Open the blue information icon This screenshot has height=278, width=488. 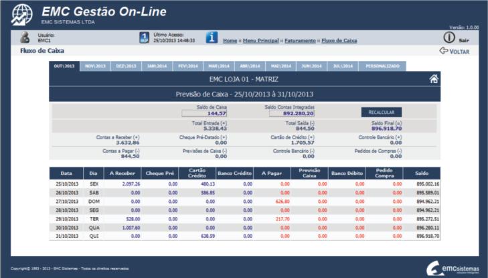point(212,38)
